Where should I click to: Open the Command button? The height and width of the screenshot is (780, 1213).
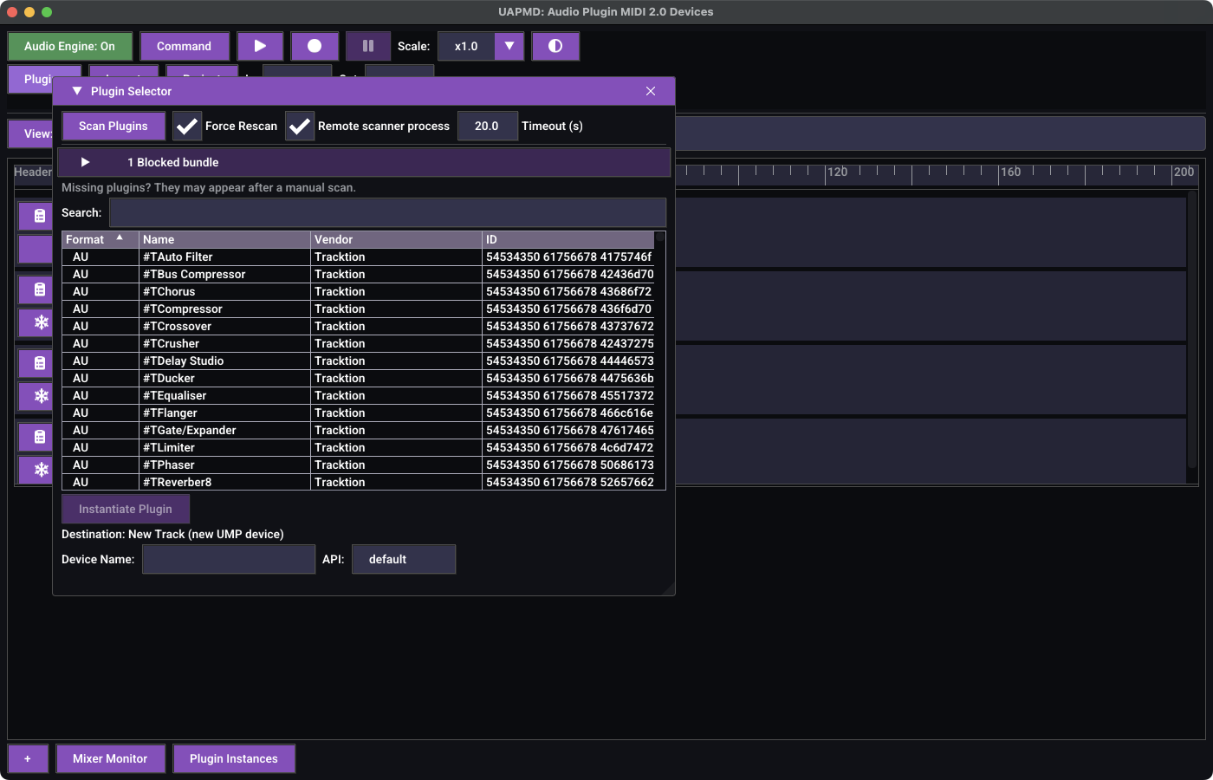click(184, 46)
